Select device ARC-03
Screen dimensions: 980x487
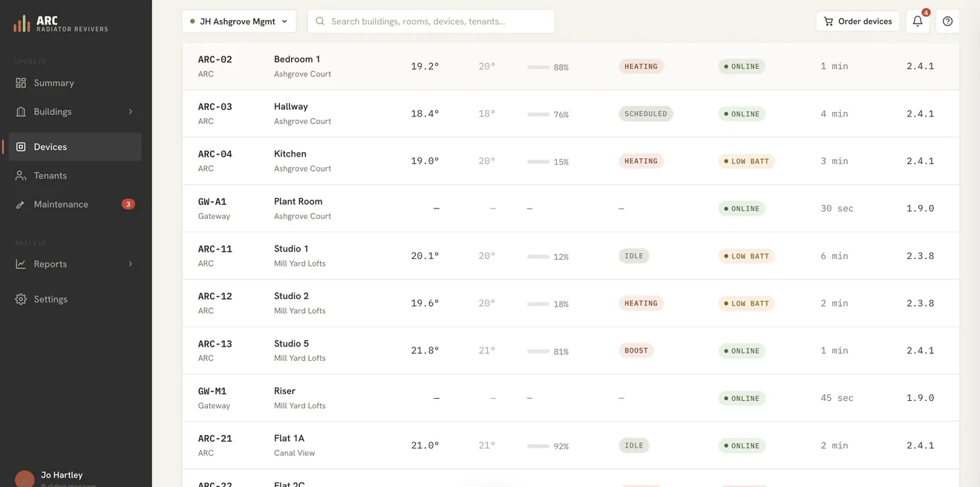[x=215, y=107]
